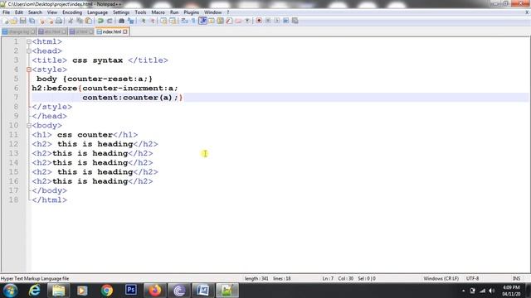Click line number 18 in the margin

point(13,199)
